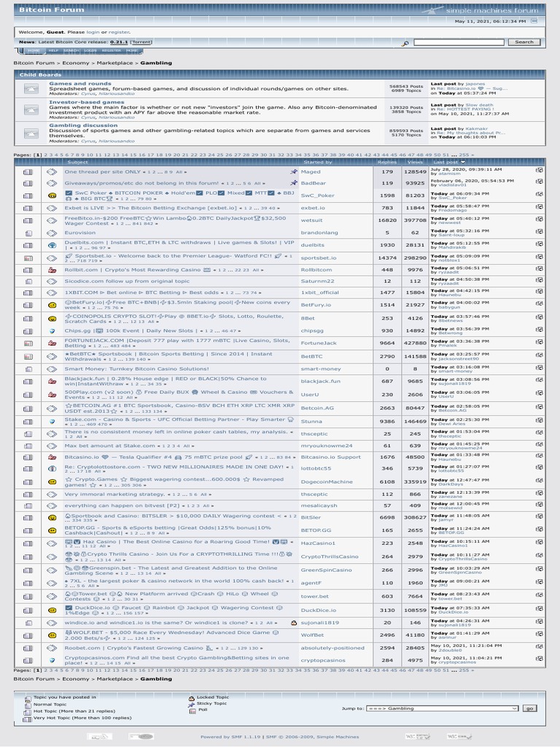Screen dimensions: 560x747
Task: Click the 'register' link in the welcome message
Action: coord(119,32)
